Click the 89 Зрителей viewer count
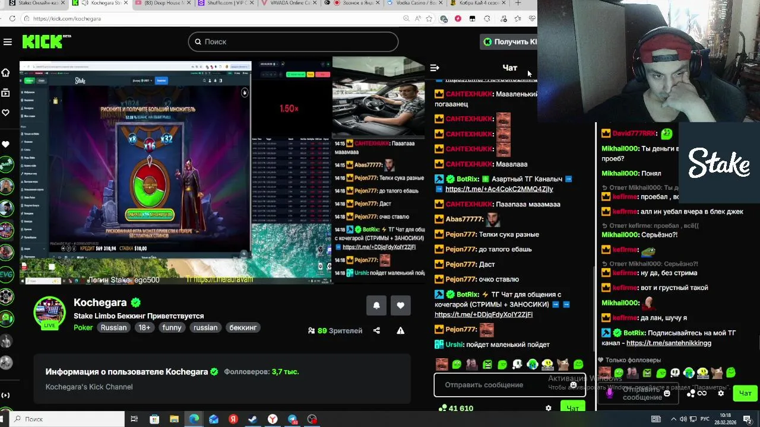The height and width of the screenshot is (427, 760). (x=335, y=330)
